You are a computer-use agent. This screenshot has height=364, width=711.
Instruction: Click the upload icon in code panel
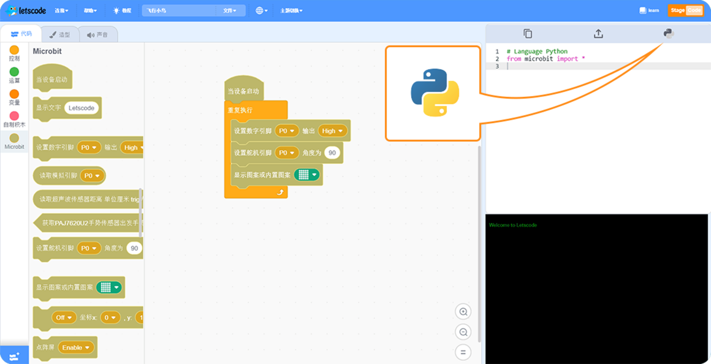coord(598,34)
